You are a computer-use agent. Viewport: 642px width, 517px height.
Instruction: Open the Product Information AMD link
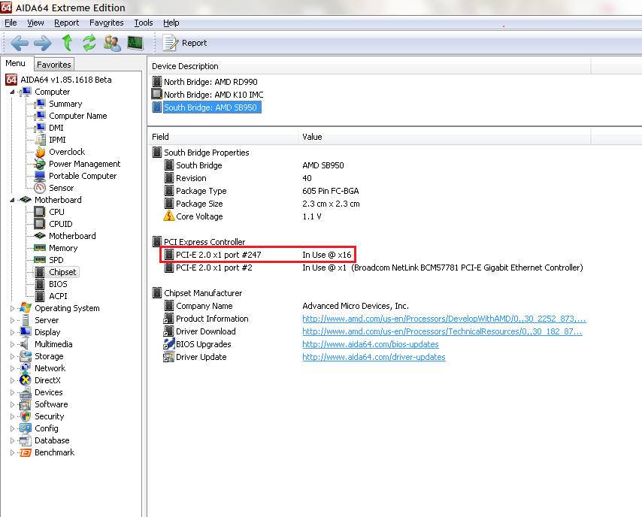coord(444,319)
